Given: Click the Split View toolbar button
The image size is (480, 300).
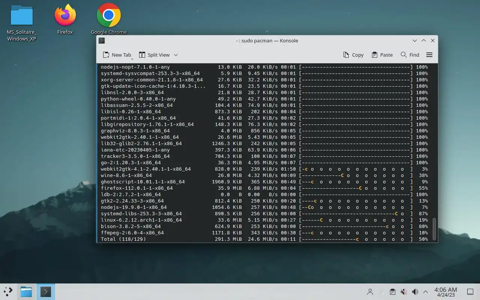Looking at the screenshot, I should pyautogui.click(x=154, y=55).
